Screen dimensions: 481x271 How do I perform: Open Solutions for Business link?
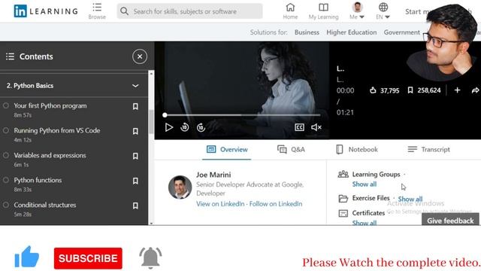(307, 32)
